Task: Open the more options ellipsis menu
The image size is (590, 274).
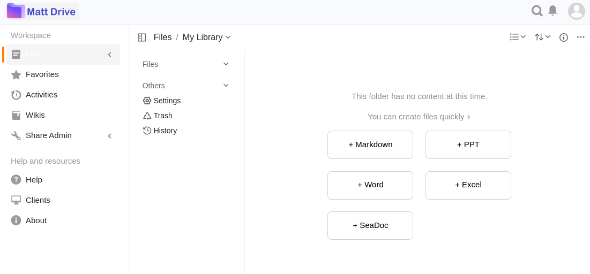Action: pyautogui.click(x=580, y=37)
